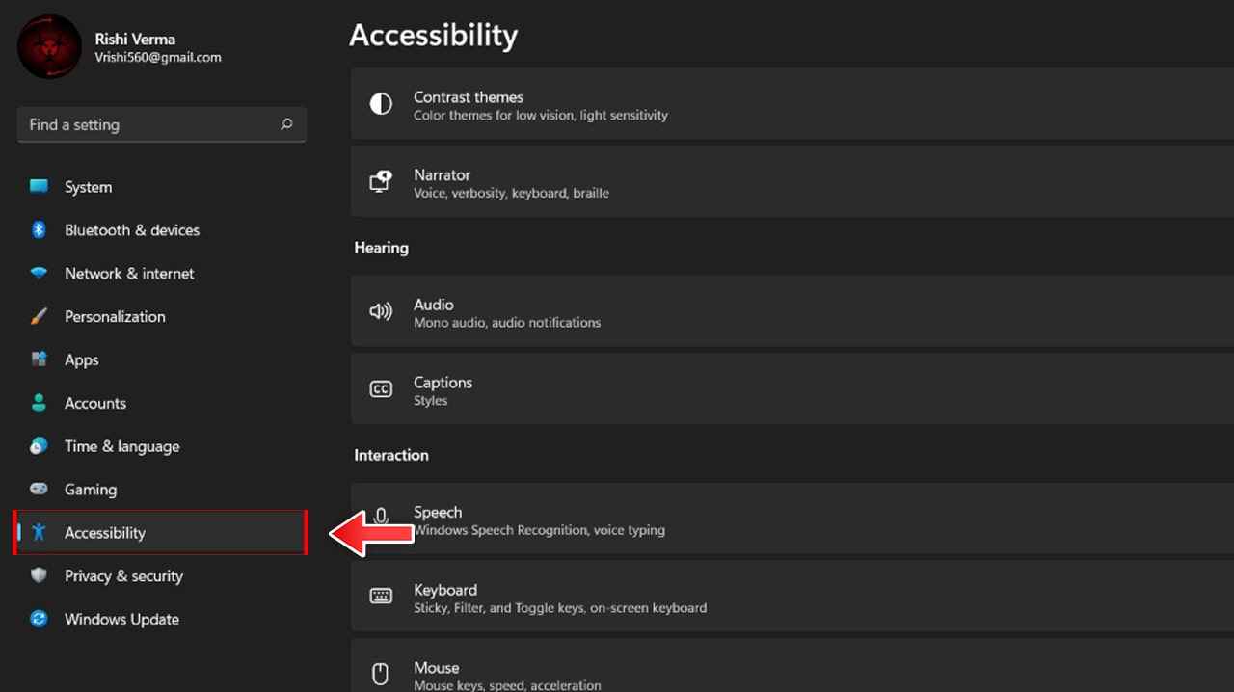Open Bluetooth & devices settings
1234x692 pixels.
point(161,230)
